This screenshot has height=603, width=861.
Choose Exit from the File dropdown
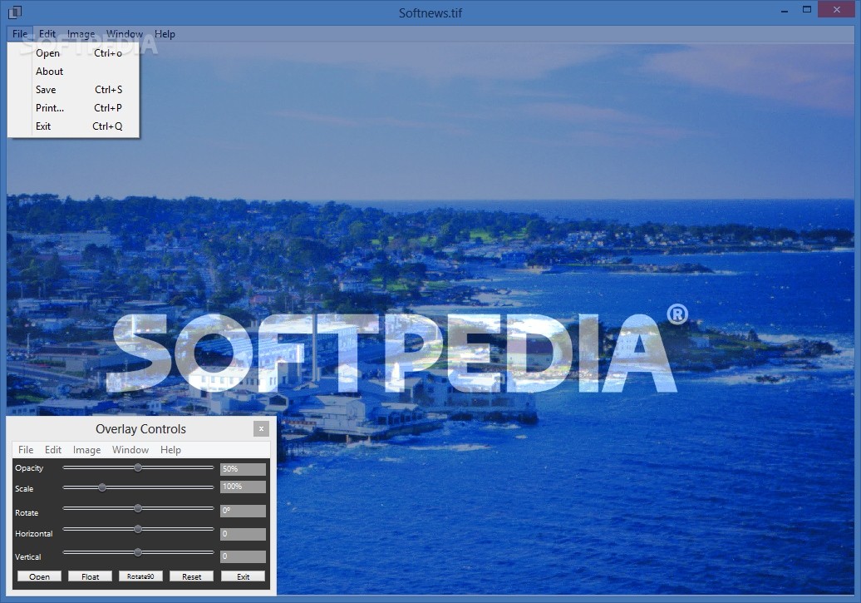point(74,126)
